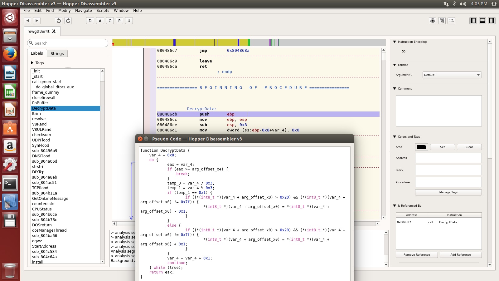Screen dimensions: 499x281
Task: Open the Navigate menu
Action: coord(83,10)
